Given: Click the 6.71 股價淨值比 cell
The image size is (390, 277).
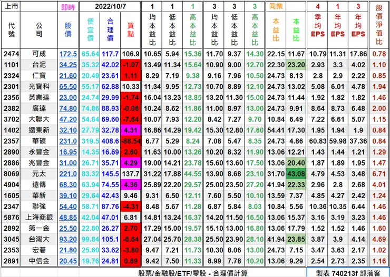Looking at the screenshot, I should click(x=379, y=174).
